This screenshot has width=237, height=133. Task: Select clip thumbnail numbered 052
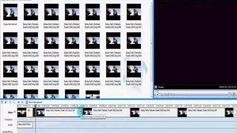tap(93, 41)
